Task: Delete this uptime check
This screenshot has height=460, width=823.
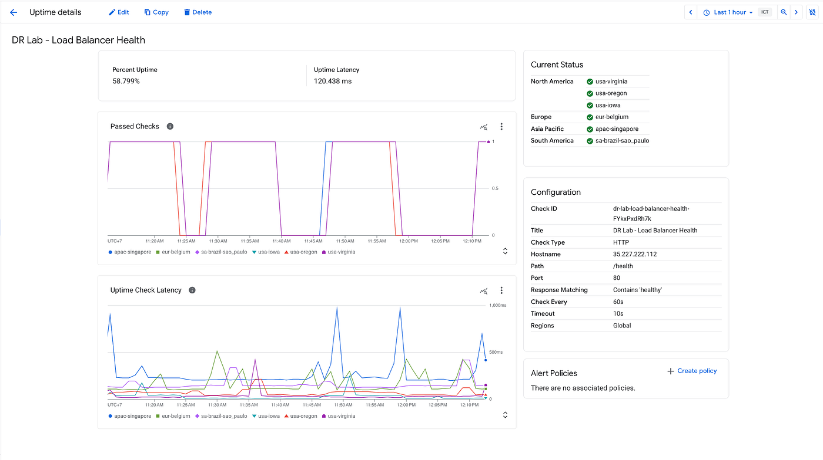Action: pyautogui.click(x=198, y=12)
